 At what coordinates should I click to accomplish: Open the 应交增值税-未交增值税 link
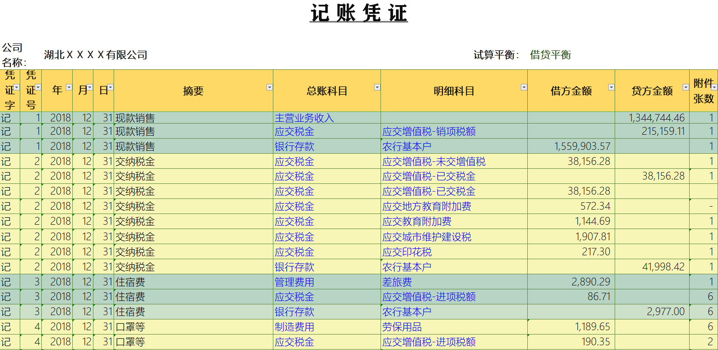[434, 161]
